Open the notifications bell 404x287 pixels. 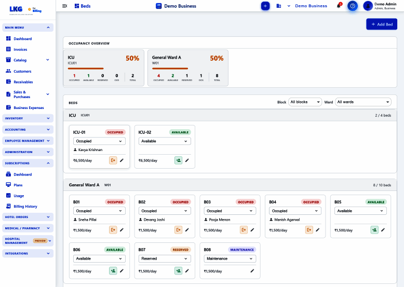[x=339, y=6]
